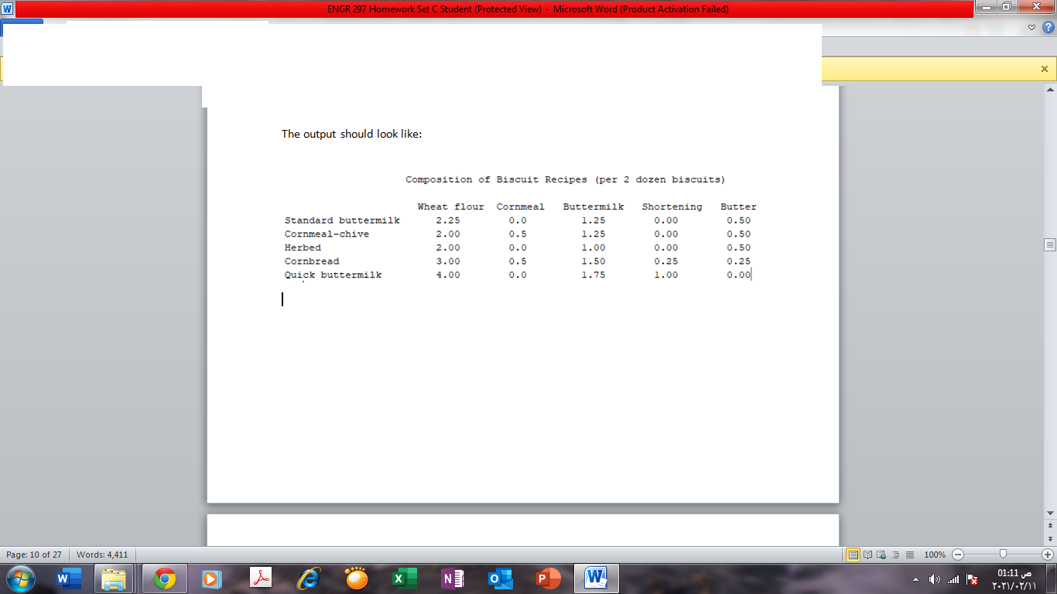Click the 3.00 wheat flour value for Cornbread
Image resolution: width=1057 pixels, height=594 pixels.
click(x=448, y=261)
